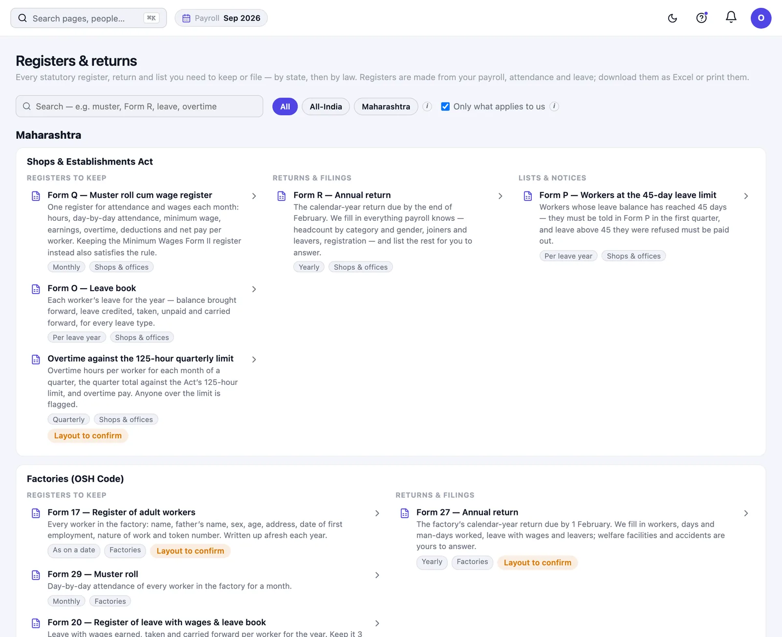The image size is (782, 637).
Task: Click Layout to confirm badge on Form 17
Action: pyautogui.click(x=191, y=551)
